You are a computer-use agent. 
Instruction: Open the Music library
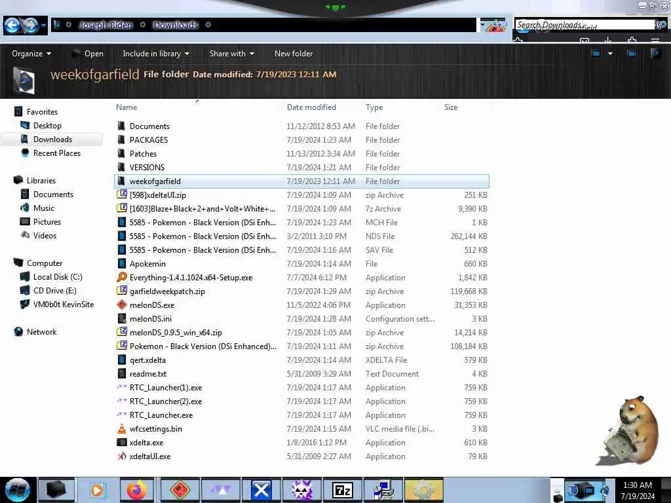[44, 208]
